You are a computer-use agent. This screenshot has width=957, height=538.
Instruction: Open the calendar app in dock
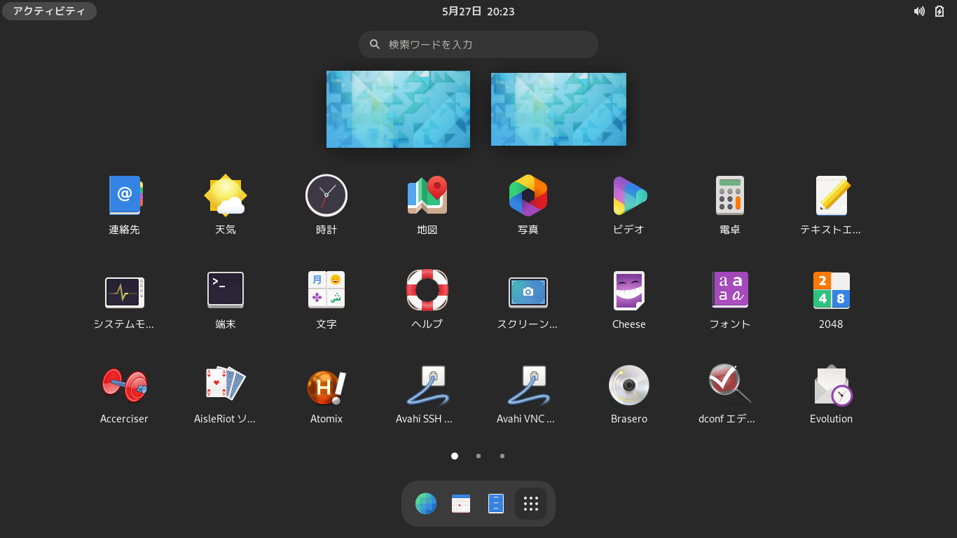(461, 504)
